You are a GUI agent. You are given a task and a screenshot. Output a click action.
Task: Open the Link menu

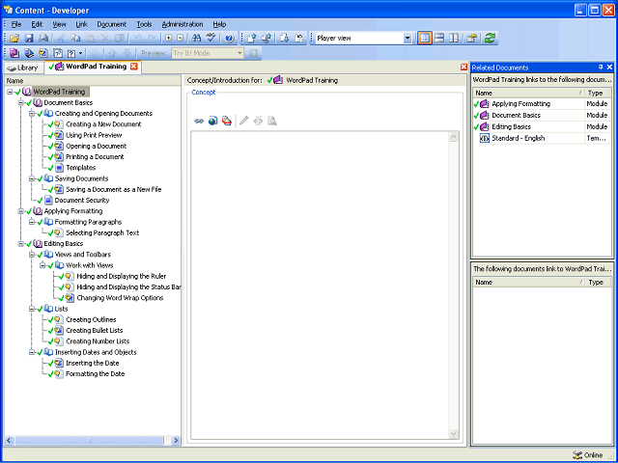click(81, 24)
